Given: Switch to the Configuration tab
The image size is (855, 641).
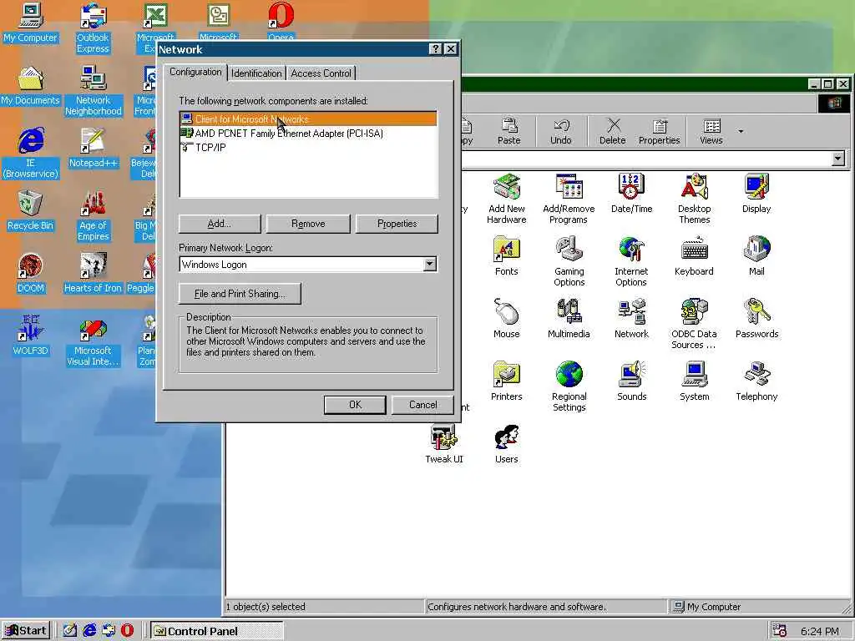Looking at the screenshot, I should click(195, 72).
